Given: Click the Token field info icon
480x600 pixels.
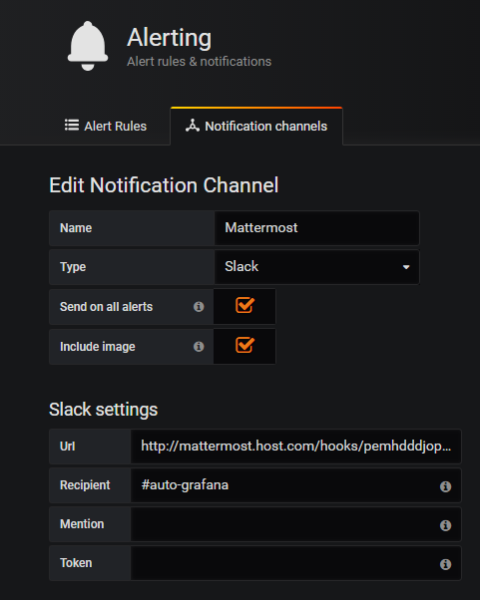Looking at the screenshot, I should [x=445, y=564].
